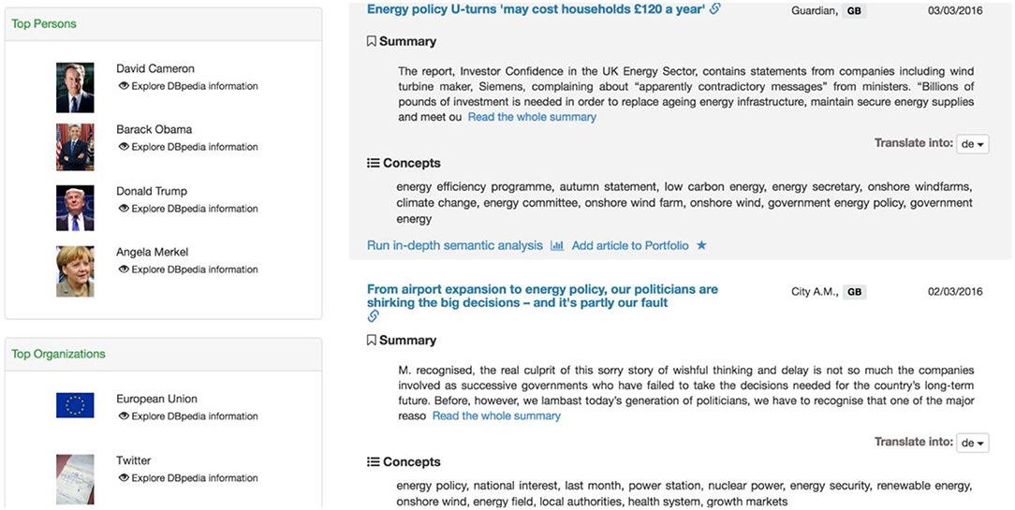This screenshot has width=1015, height=510.
Task: Click the date 03/03/2016
Action: pos(955,10)
